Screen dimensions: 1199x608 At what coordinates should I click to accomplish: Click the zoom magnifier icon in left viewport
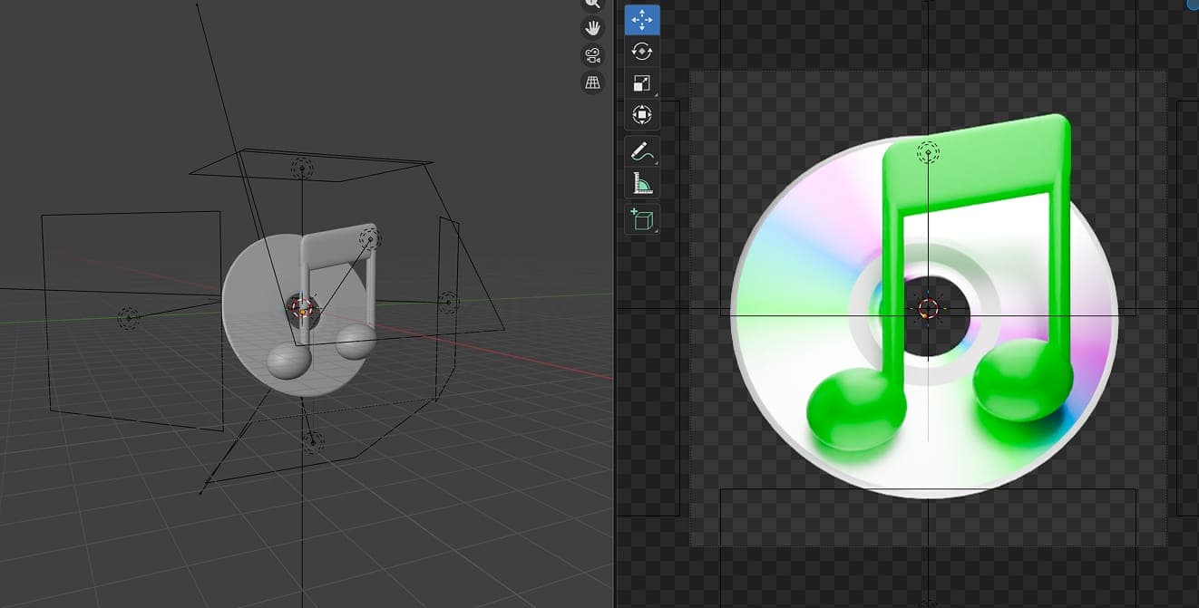592,5
